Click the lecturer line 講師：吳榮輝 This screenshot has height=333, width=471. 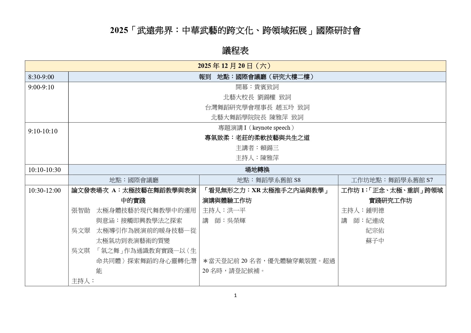(x=224, y=221)
